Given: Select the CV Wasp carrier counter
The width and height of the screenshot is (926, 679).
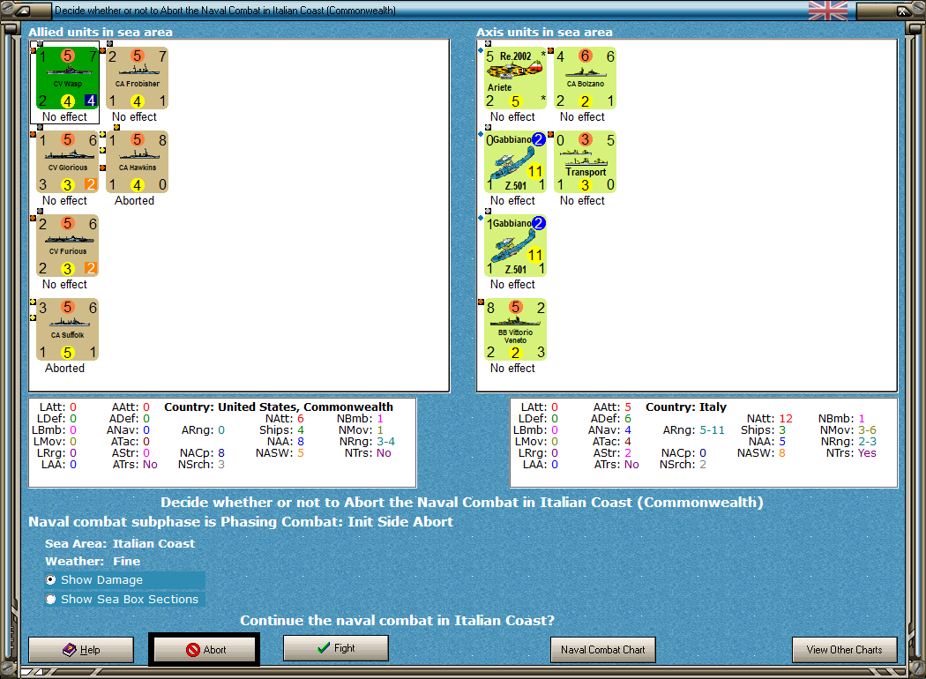Looking at the screenshot, I should point(67,78).
